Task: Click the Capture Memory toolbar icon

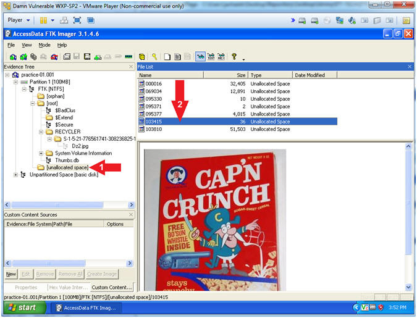Action: coord(128,57)
